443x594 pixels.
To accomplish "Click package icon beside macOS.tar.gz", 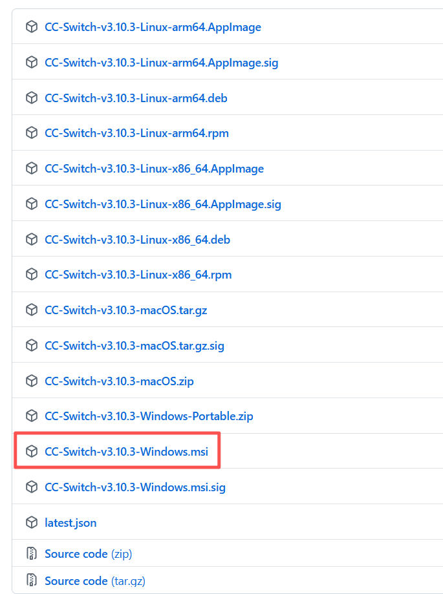I will (x=32, y=310).
